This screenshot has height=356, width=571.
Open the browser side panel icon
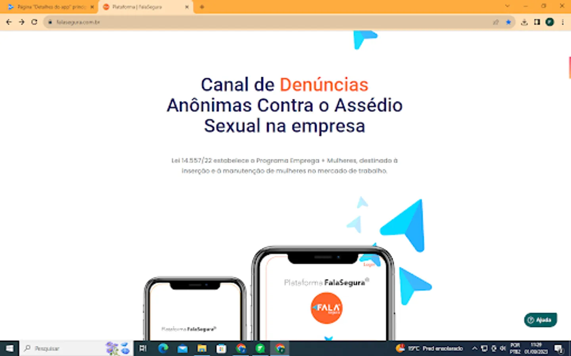click(537, 22)
